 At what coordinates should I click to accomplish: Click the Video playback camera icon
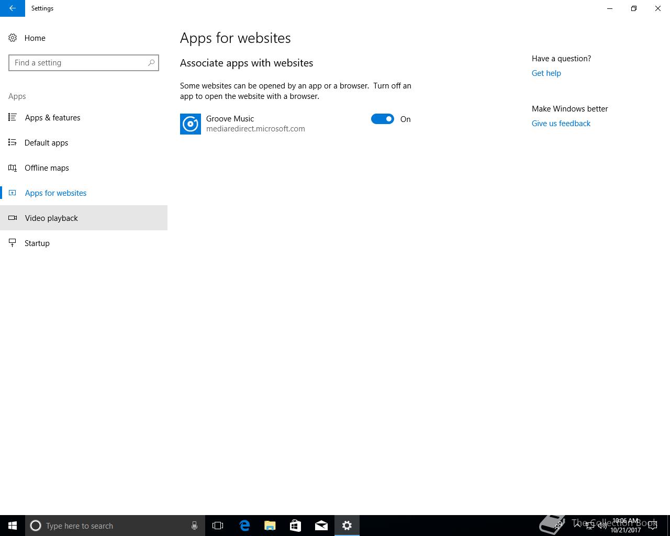pos(13,218)
